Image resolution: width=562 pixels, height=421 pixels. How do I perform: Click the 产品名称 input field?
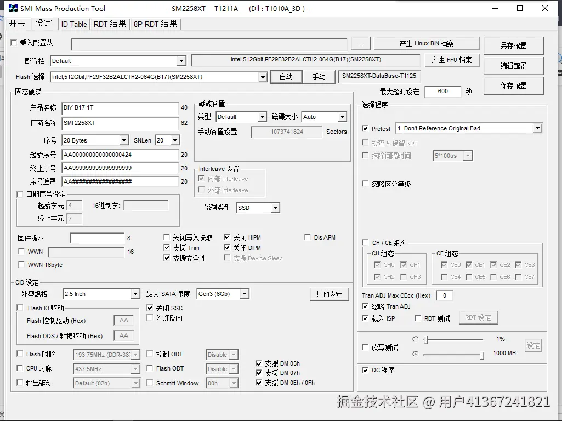pyautogui.click(x=120, y=108)
